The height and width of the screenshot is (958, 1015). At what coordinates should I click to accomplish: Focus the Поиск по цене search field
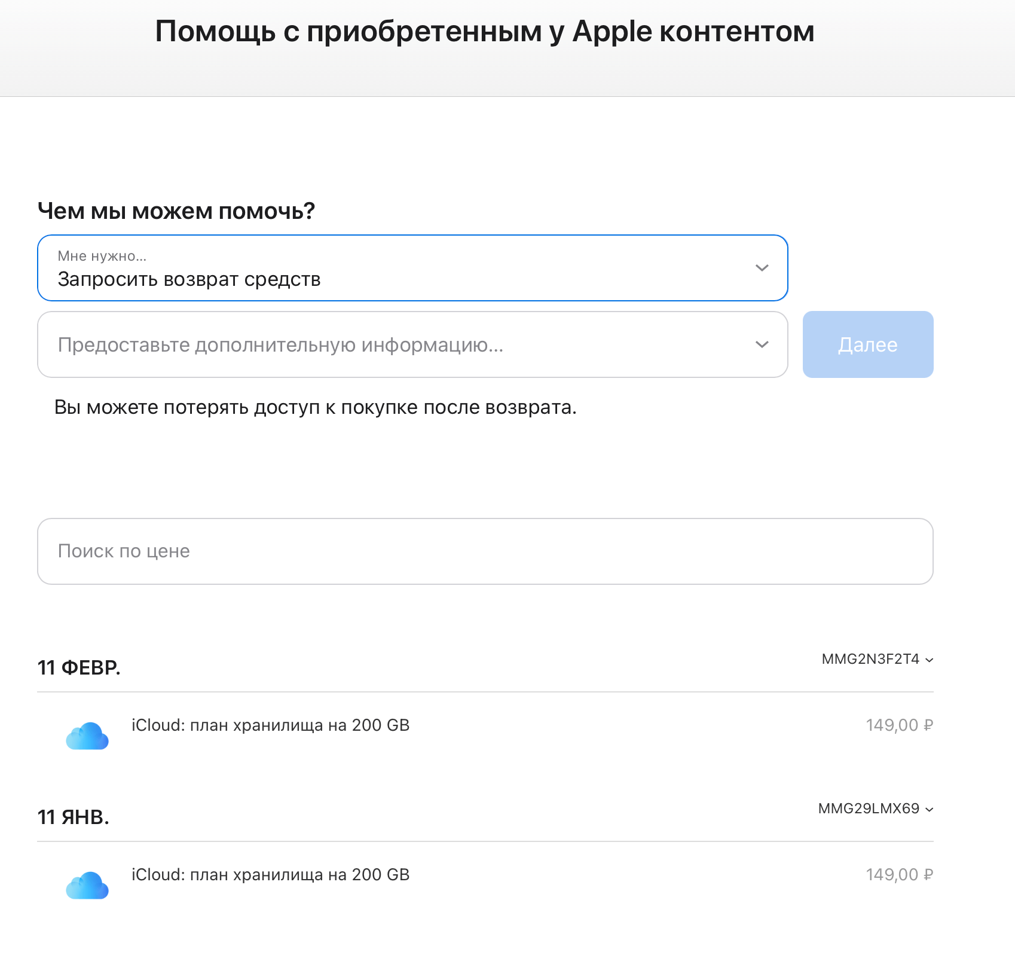485,551
